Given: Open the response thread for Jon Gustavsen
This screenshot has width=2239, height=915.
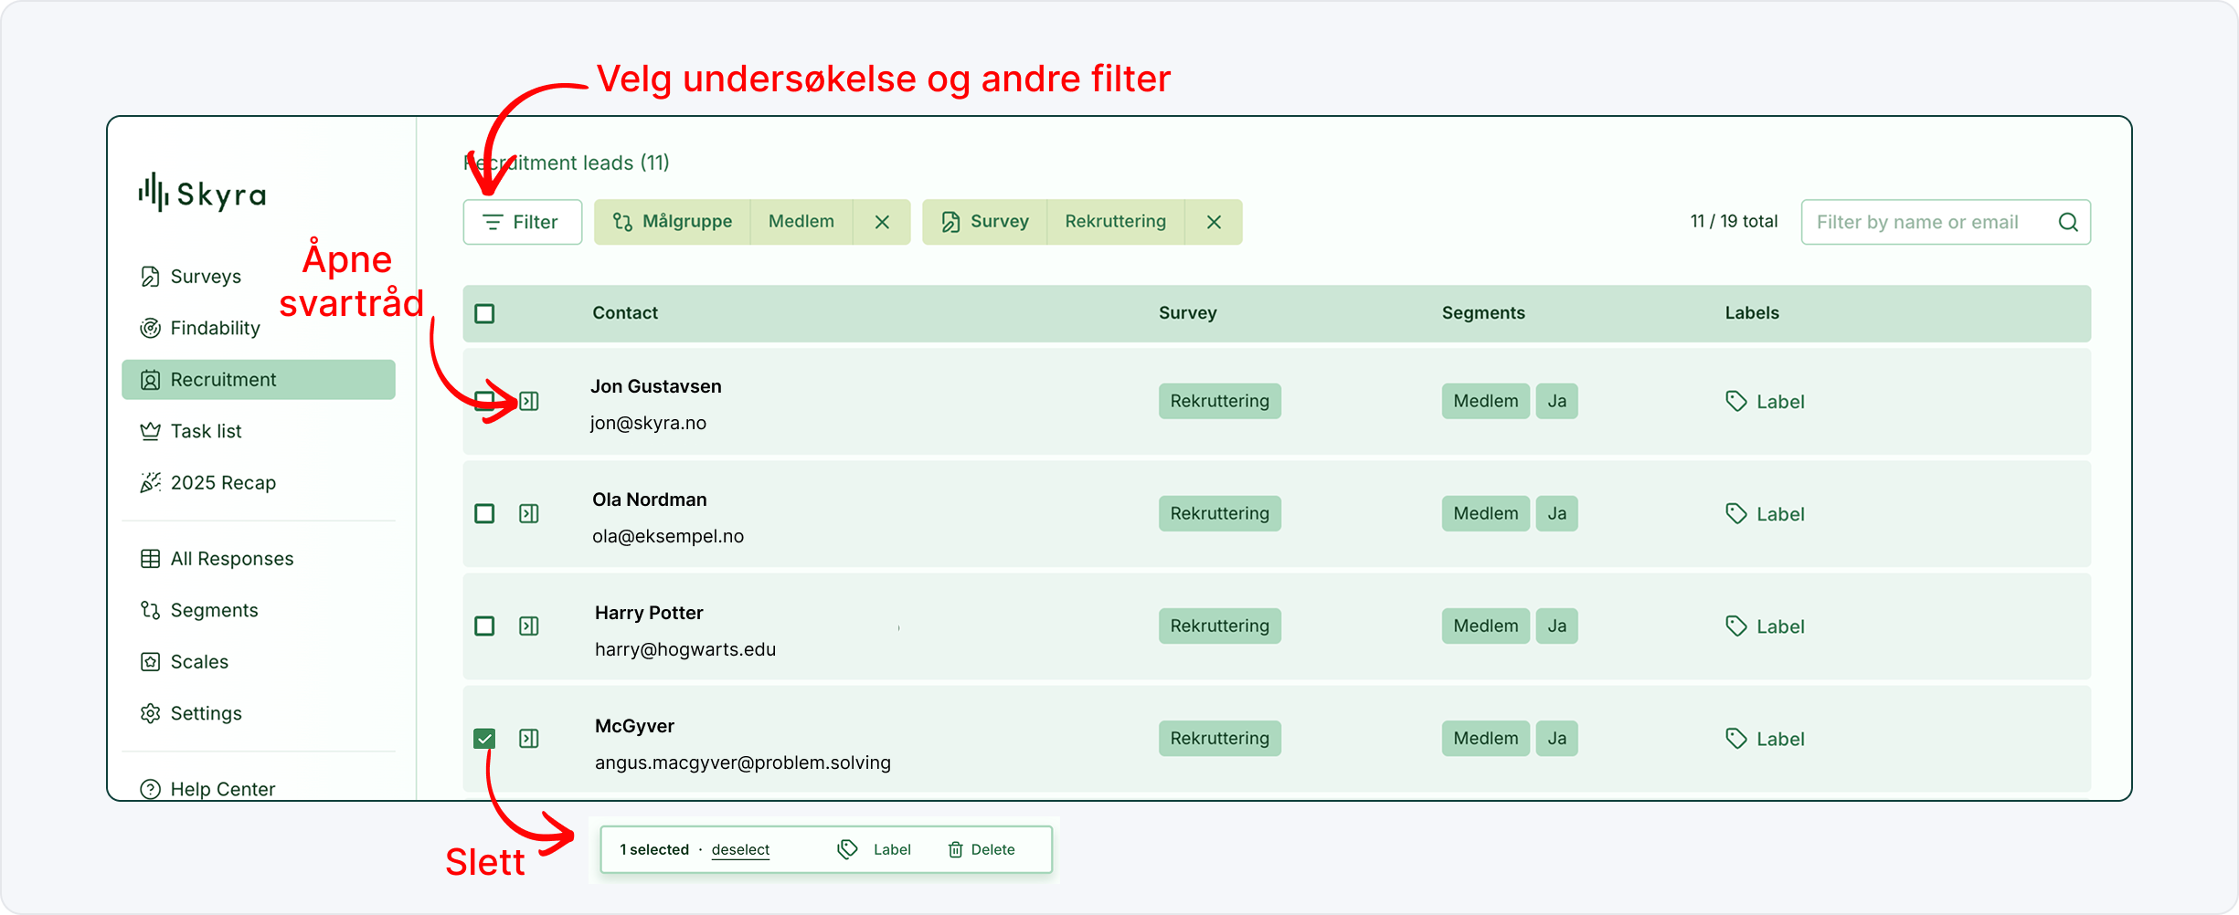Looking at the screenshot, I should 529,401.
